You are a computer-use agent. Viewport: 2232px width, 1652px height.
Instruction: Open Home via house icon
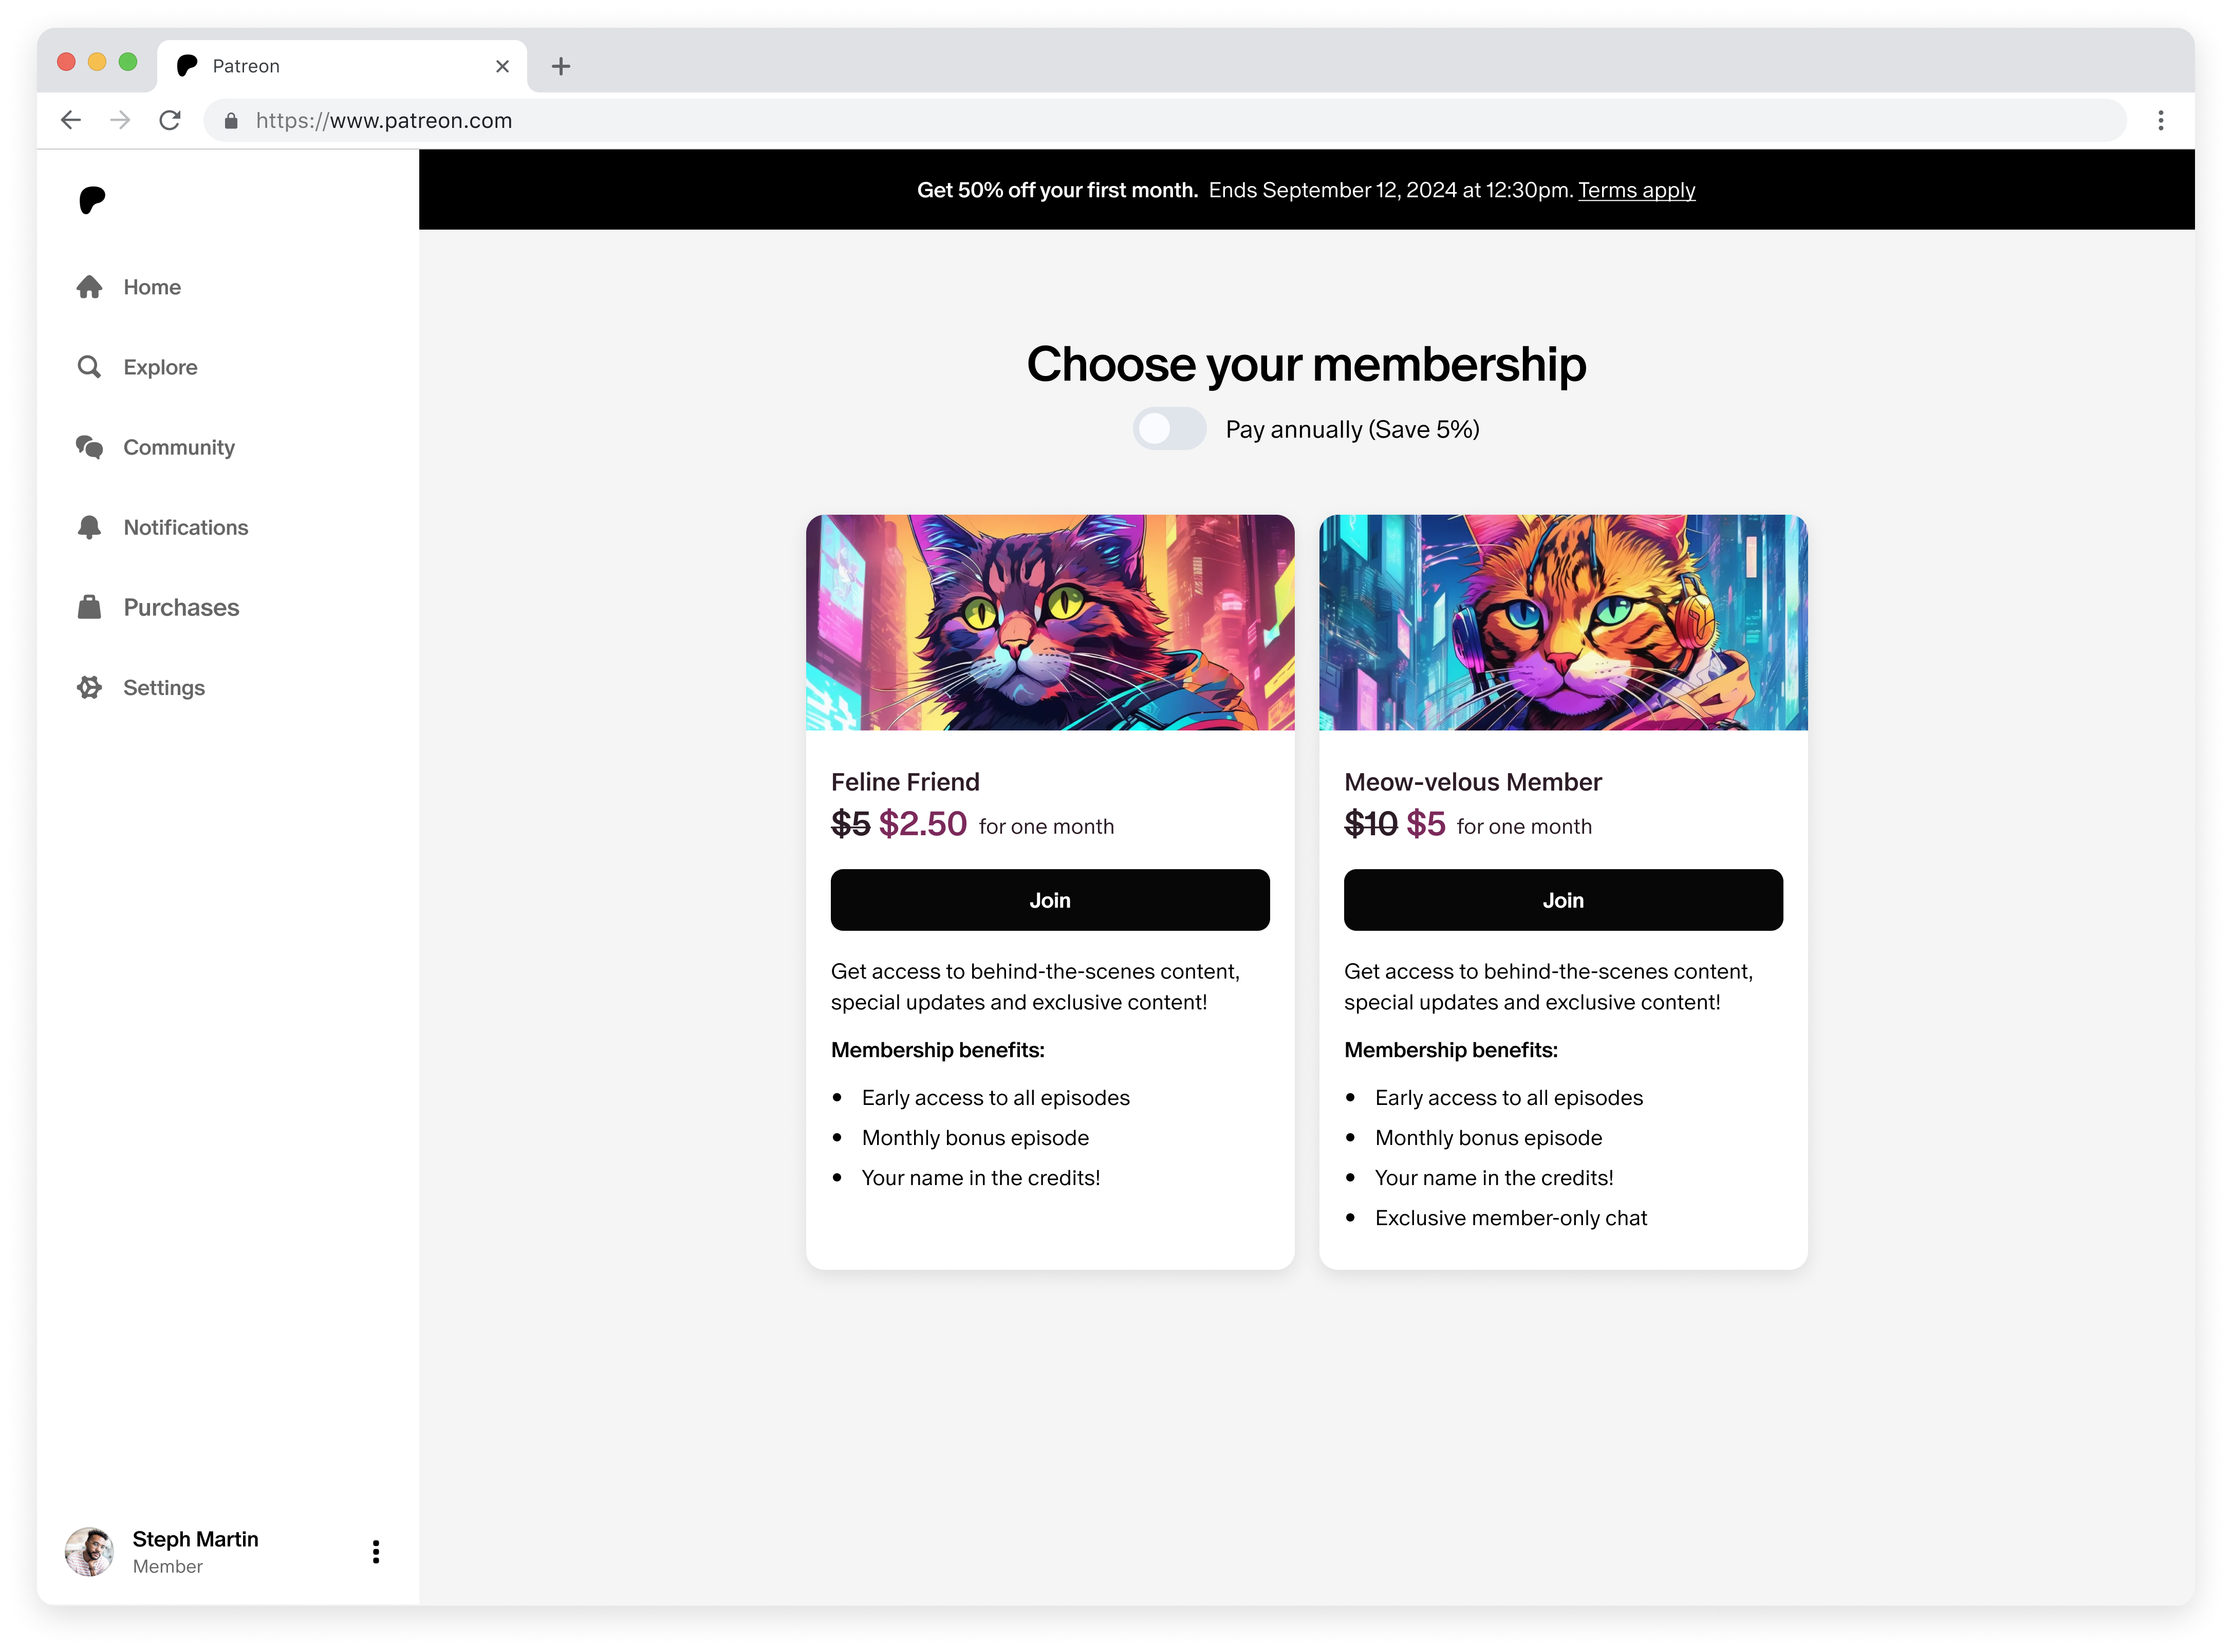[x=90, y=287]
